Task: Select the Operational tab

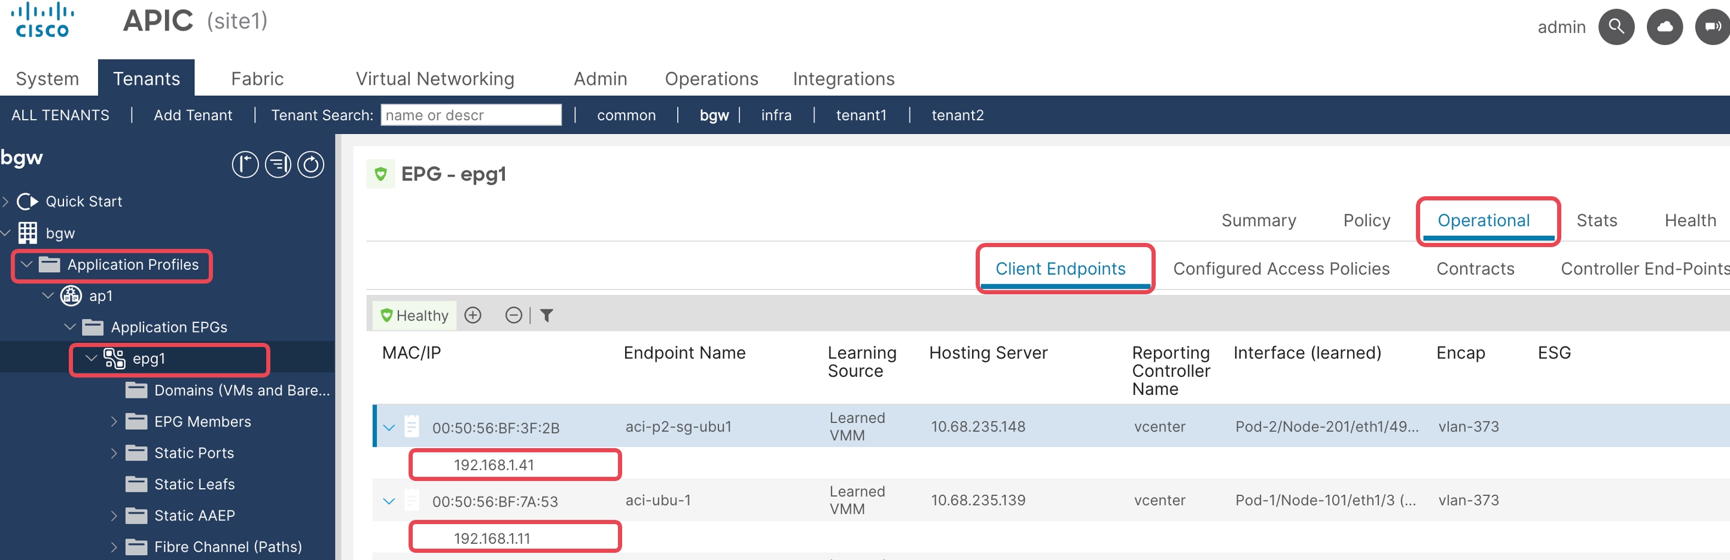Action: tap(1484, 220)
